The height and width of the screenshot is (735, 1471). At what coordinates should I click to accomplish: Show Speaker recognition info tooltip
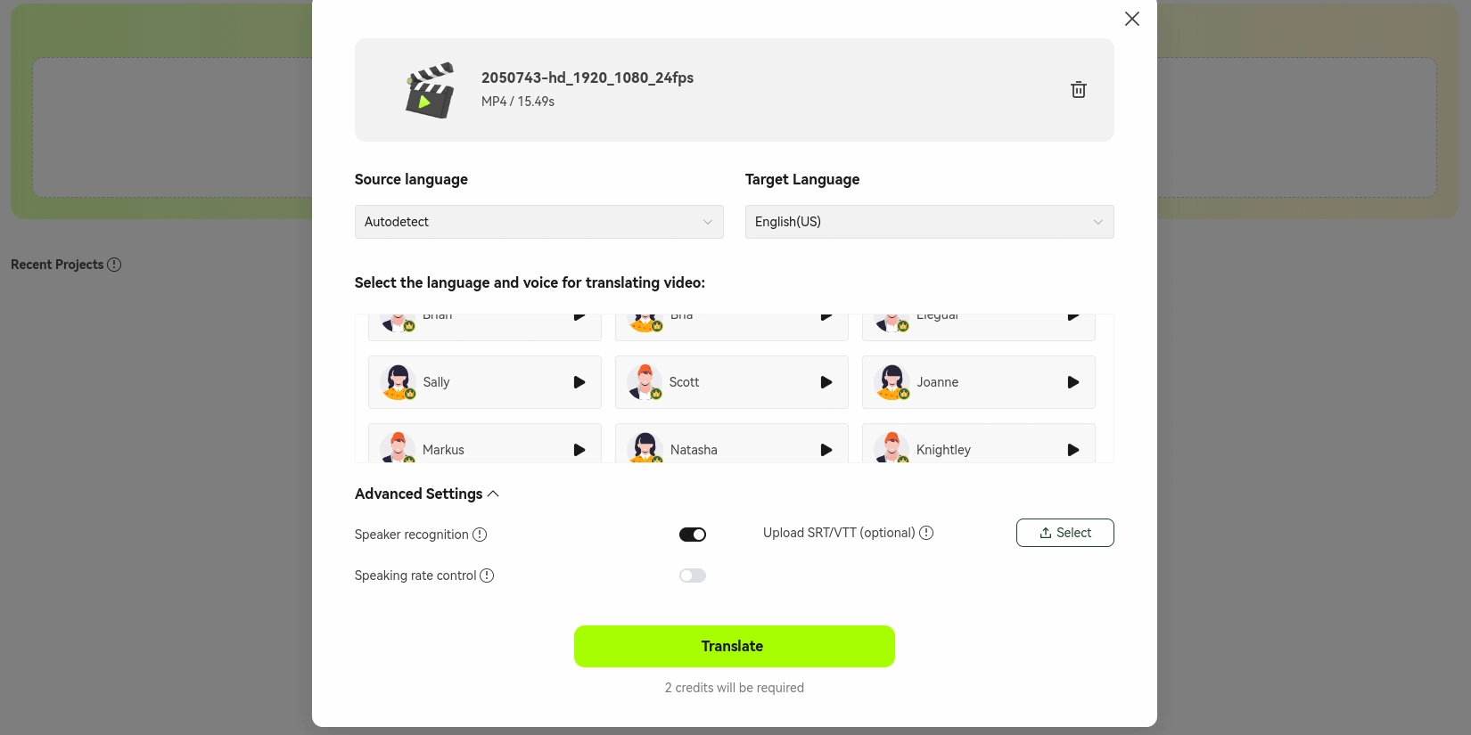[480, 535]
